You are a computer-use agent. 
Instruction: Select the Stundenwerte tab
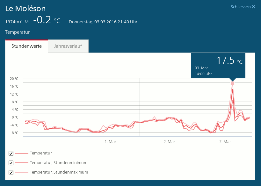point(26,46)
